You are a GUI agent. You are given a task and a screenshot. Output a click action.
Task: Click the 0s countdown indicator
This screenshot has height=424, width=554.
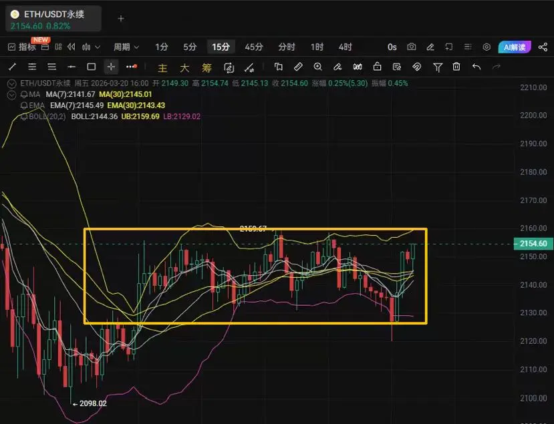[x=392, y=47]
